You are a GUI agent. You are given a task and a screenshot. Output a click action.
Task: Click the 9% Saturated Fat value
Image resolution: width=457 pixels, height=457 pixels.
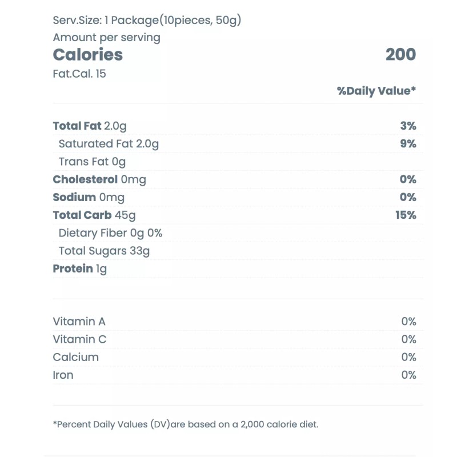point(408,144)
